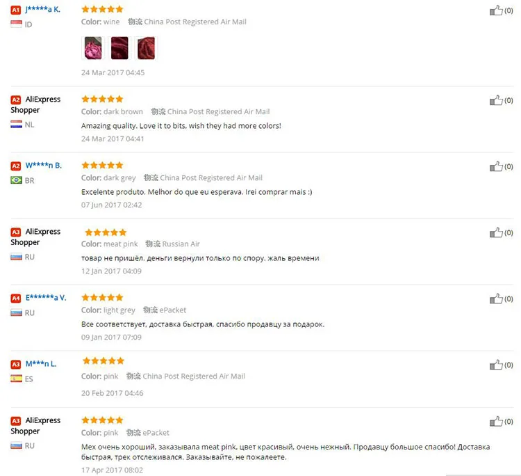This screenshot has width=521, height=476.
Task: Open the second wine fur photo
Action: [x=119, y=48]
